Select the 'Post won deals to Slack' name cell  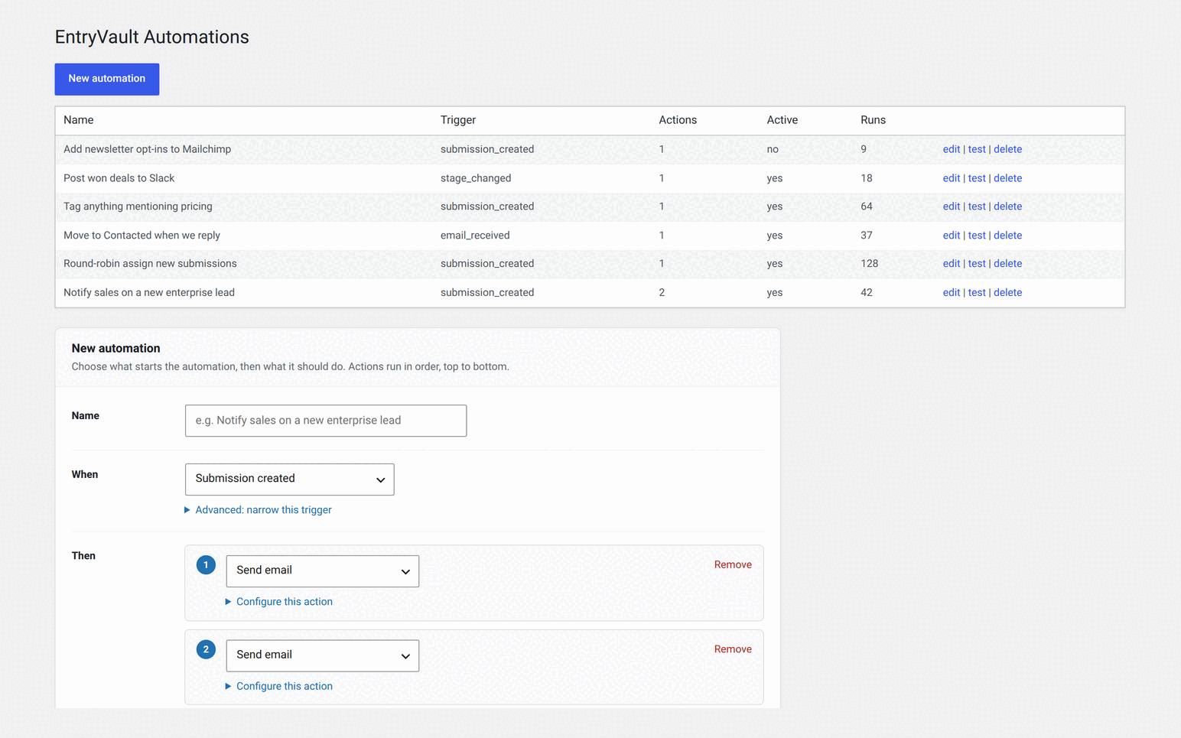[119, 178]
